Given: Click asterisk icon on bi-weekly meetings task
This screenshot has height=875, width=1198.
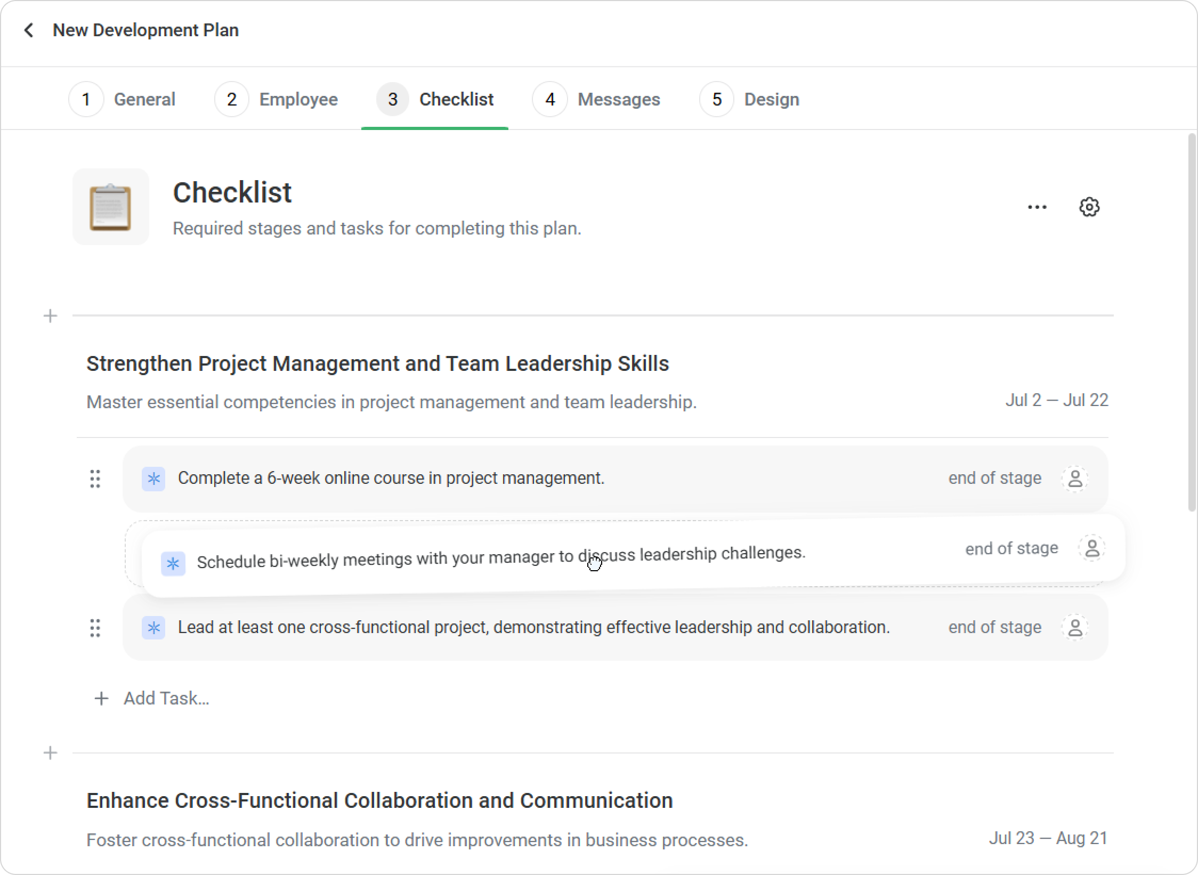Looking at the screenshot, I should point(173,563).
